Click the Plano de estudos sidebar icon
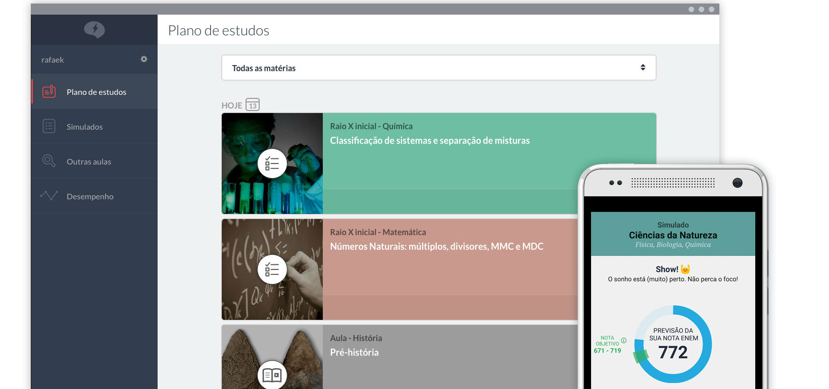 point(49,91)
